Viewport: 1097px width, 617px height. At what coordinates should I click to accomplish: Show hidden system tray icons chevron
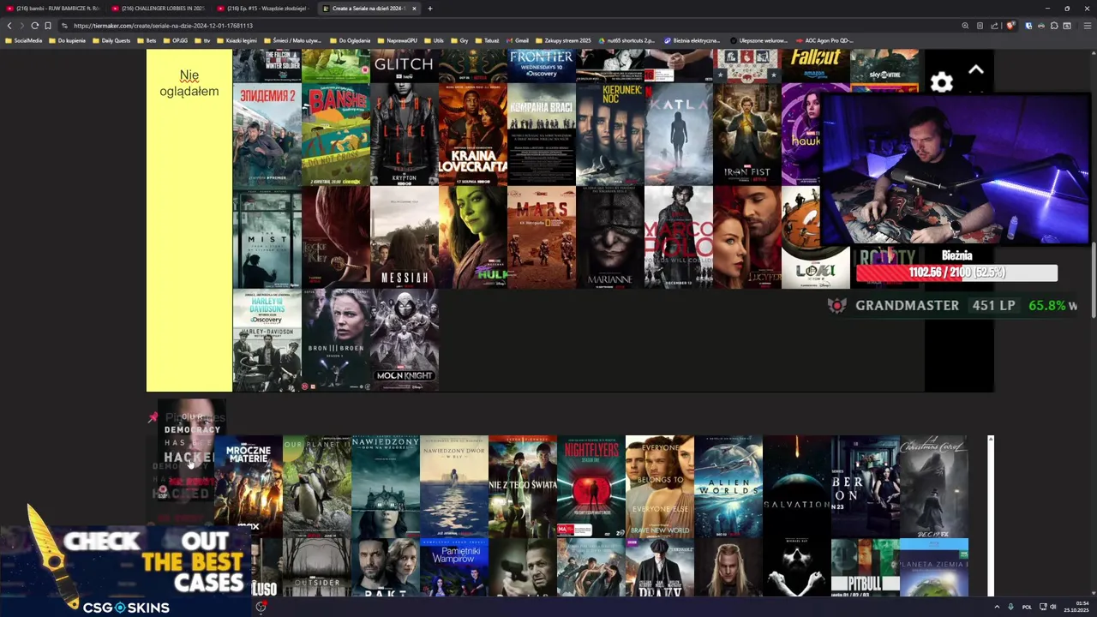[x=996, y=607]
